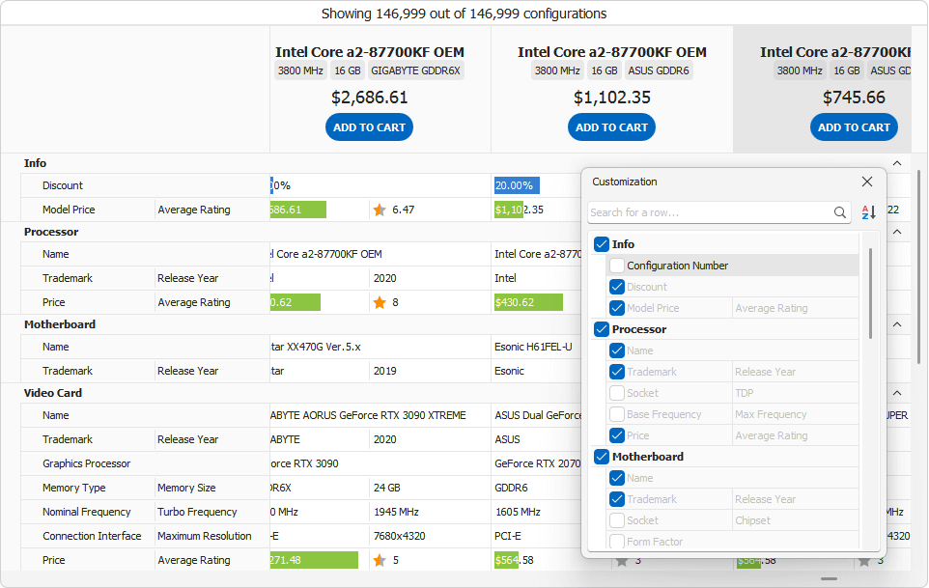Viewport: 929px width, 588px height.
Task: Click ADD TO CART for the $745.66 configuration
Action: [854, 126]
